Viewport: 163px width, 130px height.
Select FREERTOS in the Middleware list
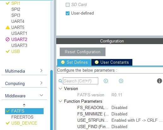coord(22,117)
